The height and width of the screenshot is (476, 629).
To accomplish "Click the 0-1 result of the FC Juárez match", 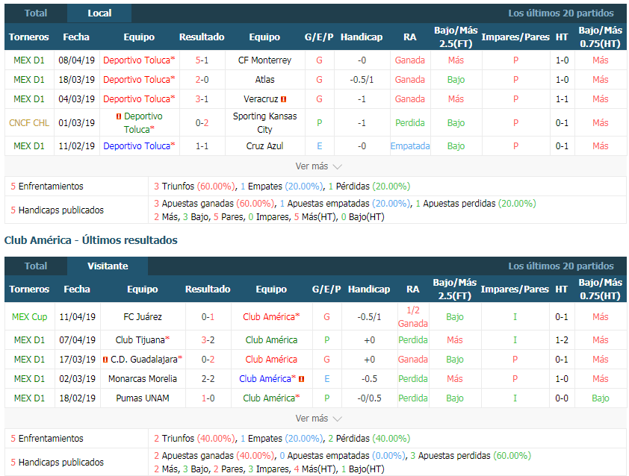I will (208, 317).
